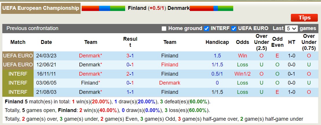Screen dimensions: 321x125
Task: Click the INTERF label for 16/11/11 match
Action: coord(18,74)
